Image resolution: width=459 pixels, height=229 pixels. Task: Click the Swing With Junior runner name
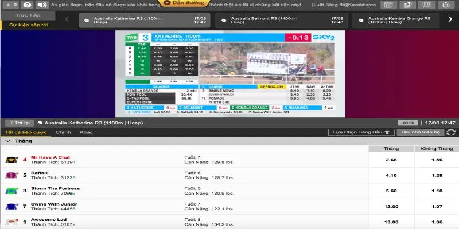click(54, 204)
